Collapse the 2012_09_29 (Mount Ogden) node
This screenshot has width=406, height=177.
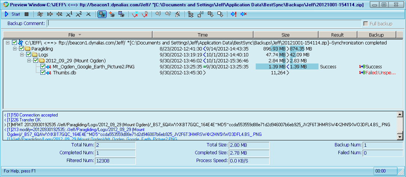[29, 61]
